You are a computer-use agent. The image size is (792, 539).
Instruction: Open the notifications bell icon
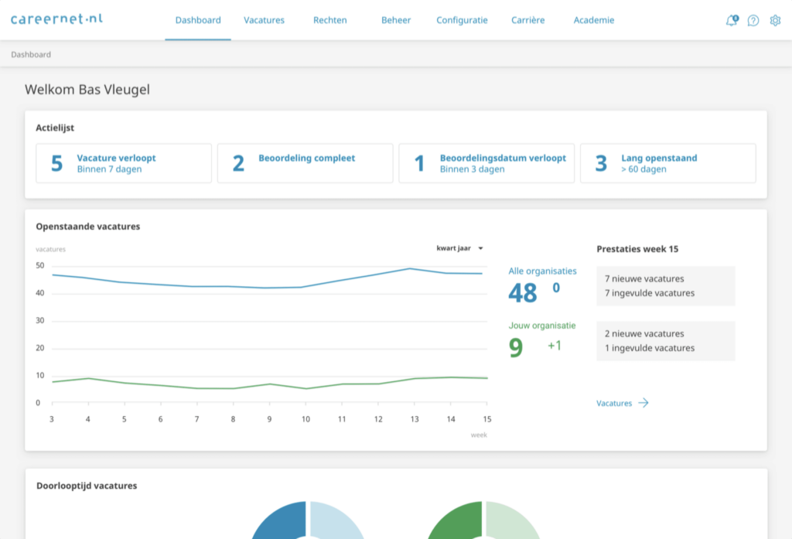click(x=731, y=21)
